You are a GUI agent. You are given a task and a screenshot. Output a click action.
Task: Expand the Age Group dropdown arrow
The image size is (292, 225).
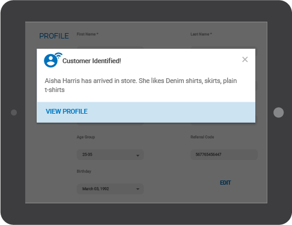(138, 155)
